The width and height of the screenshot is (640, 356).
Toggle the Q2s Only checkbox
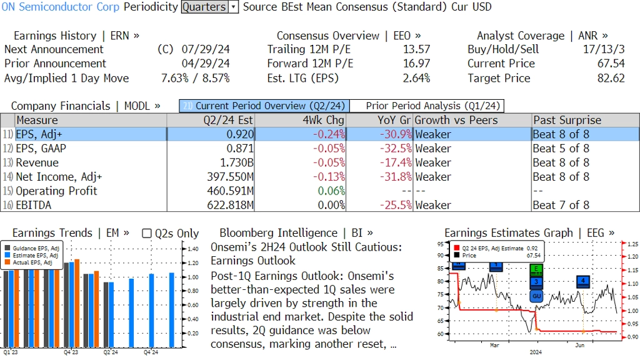pyautogui.click(x=146, y=233)
